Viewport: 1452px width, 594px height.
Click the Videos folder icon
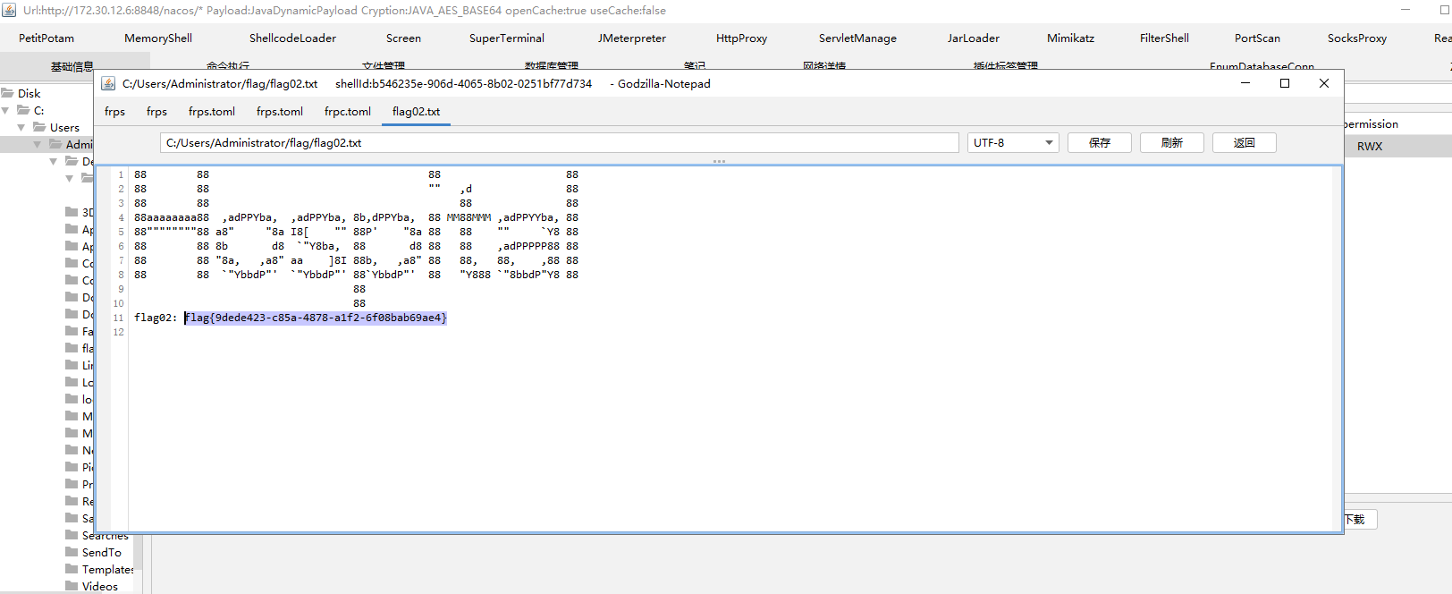pos(72,586)
